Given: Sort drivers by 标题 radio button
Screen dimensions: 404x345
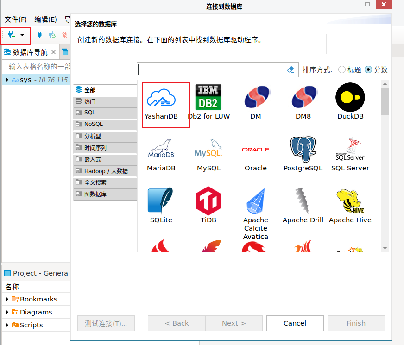Looking at the screenshot, I should 342,69.
